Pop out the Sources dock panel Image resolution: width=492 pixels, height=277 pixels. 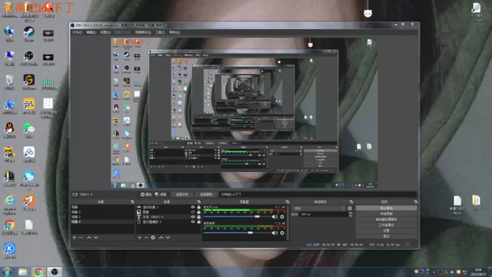[x=199, y=202]
